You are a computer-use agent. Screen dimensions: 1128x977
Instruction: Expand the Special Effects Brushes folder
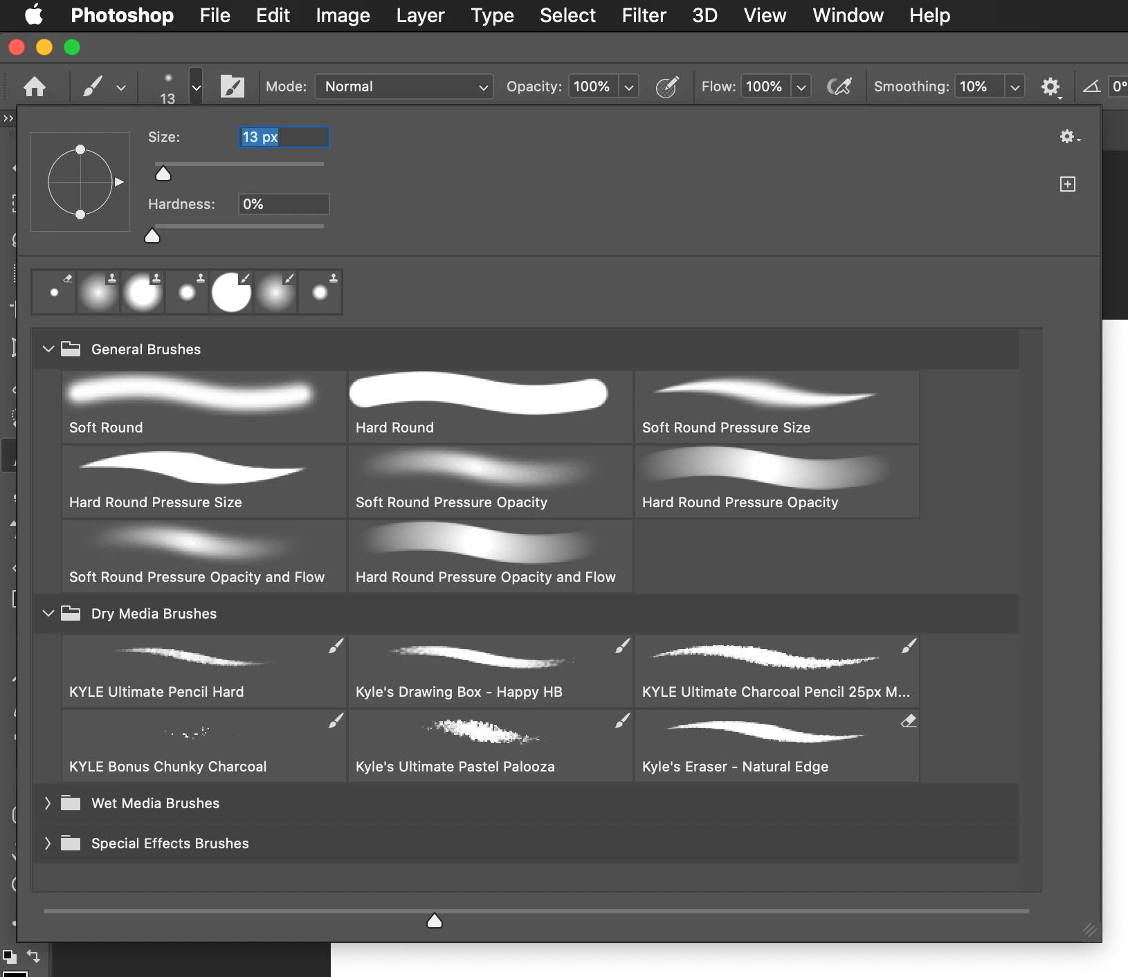(48, 843)
